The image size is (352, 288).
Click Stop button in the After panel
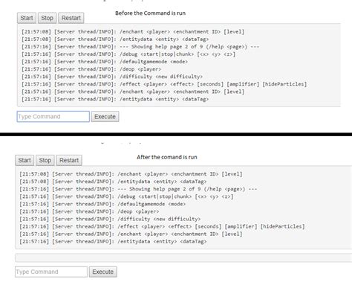45,160
